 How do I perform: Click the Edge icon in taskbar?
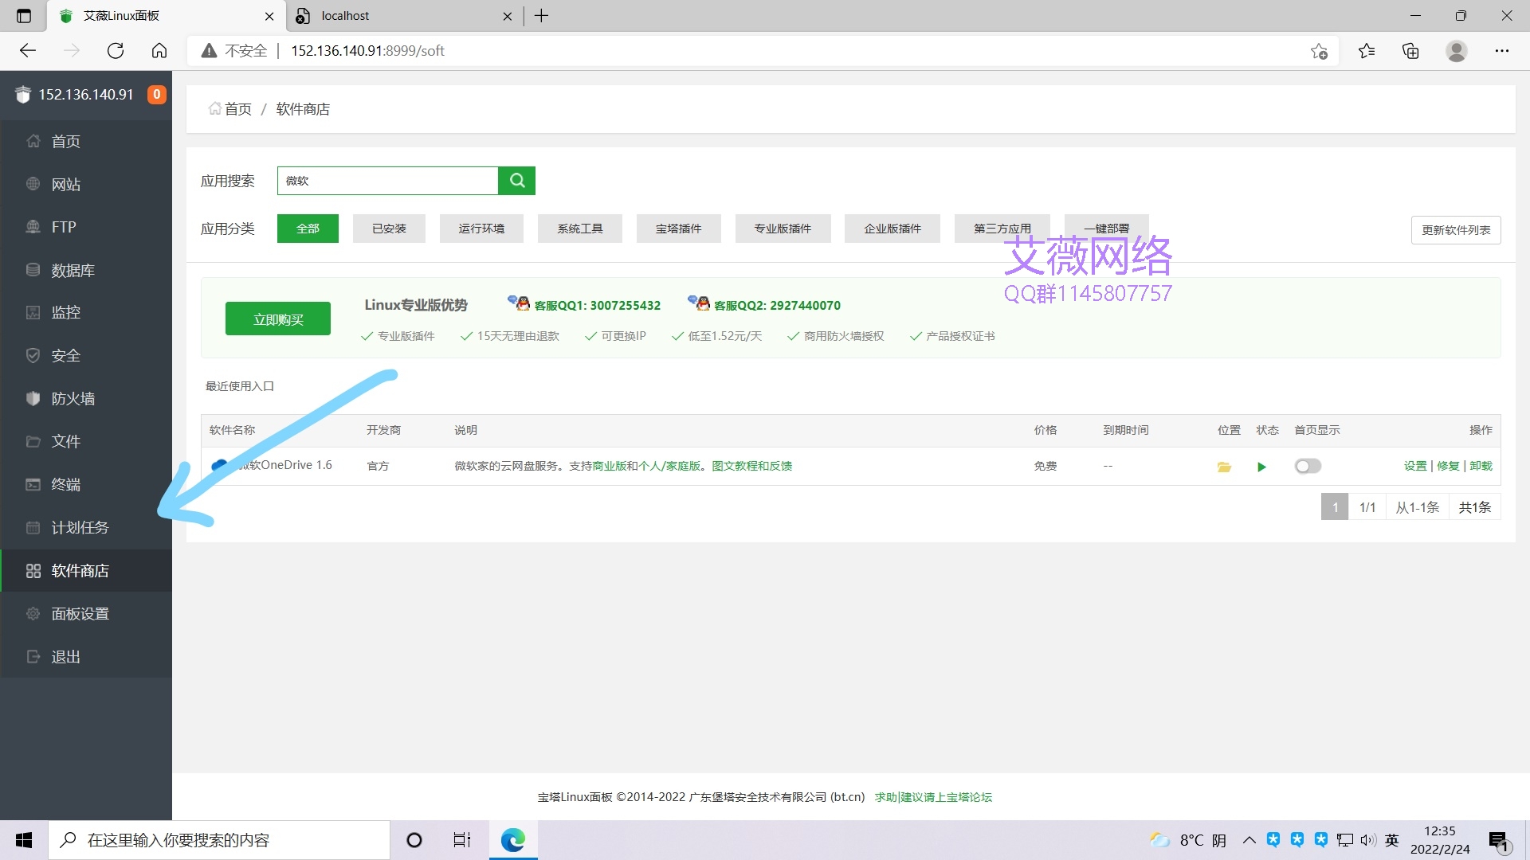pos(513,840)
